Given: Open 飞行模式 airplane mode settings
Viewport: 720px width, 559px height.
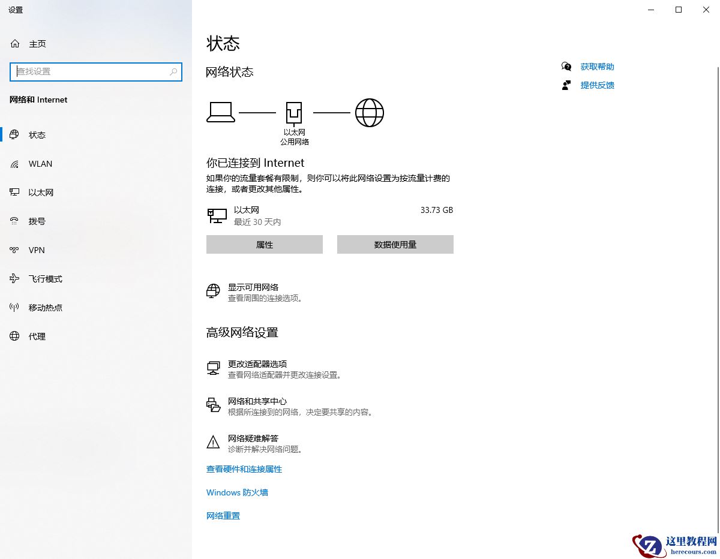Looking at the screenshot, I should pyautogui.click(x=45, y=278).
